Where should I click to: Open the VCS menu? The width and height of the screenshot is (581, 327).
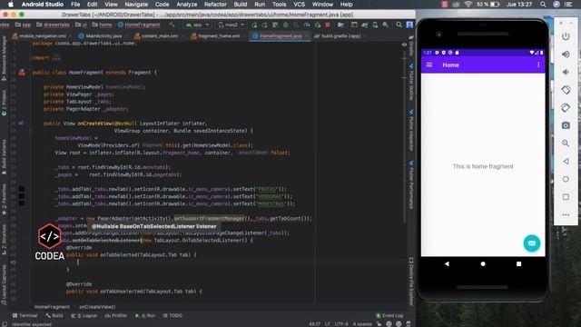click(299, 5)
